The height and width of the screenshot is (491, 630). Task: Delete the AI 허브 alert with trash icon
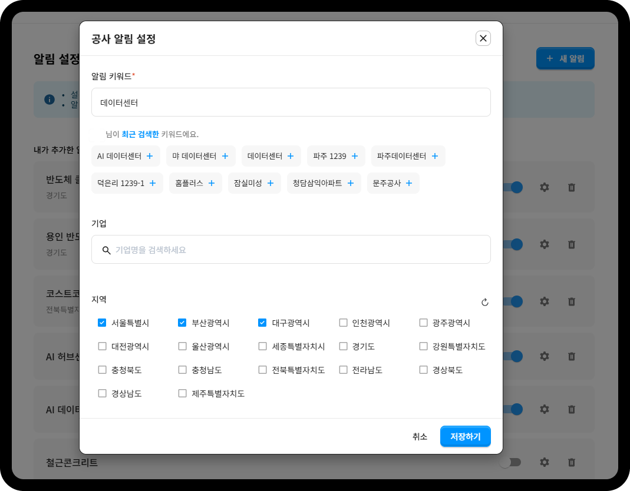click(x=571, y=356)
